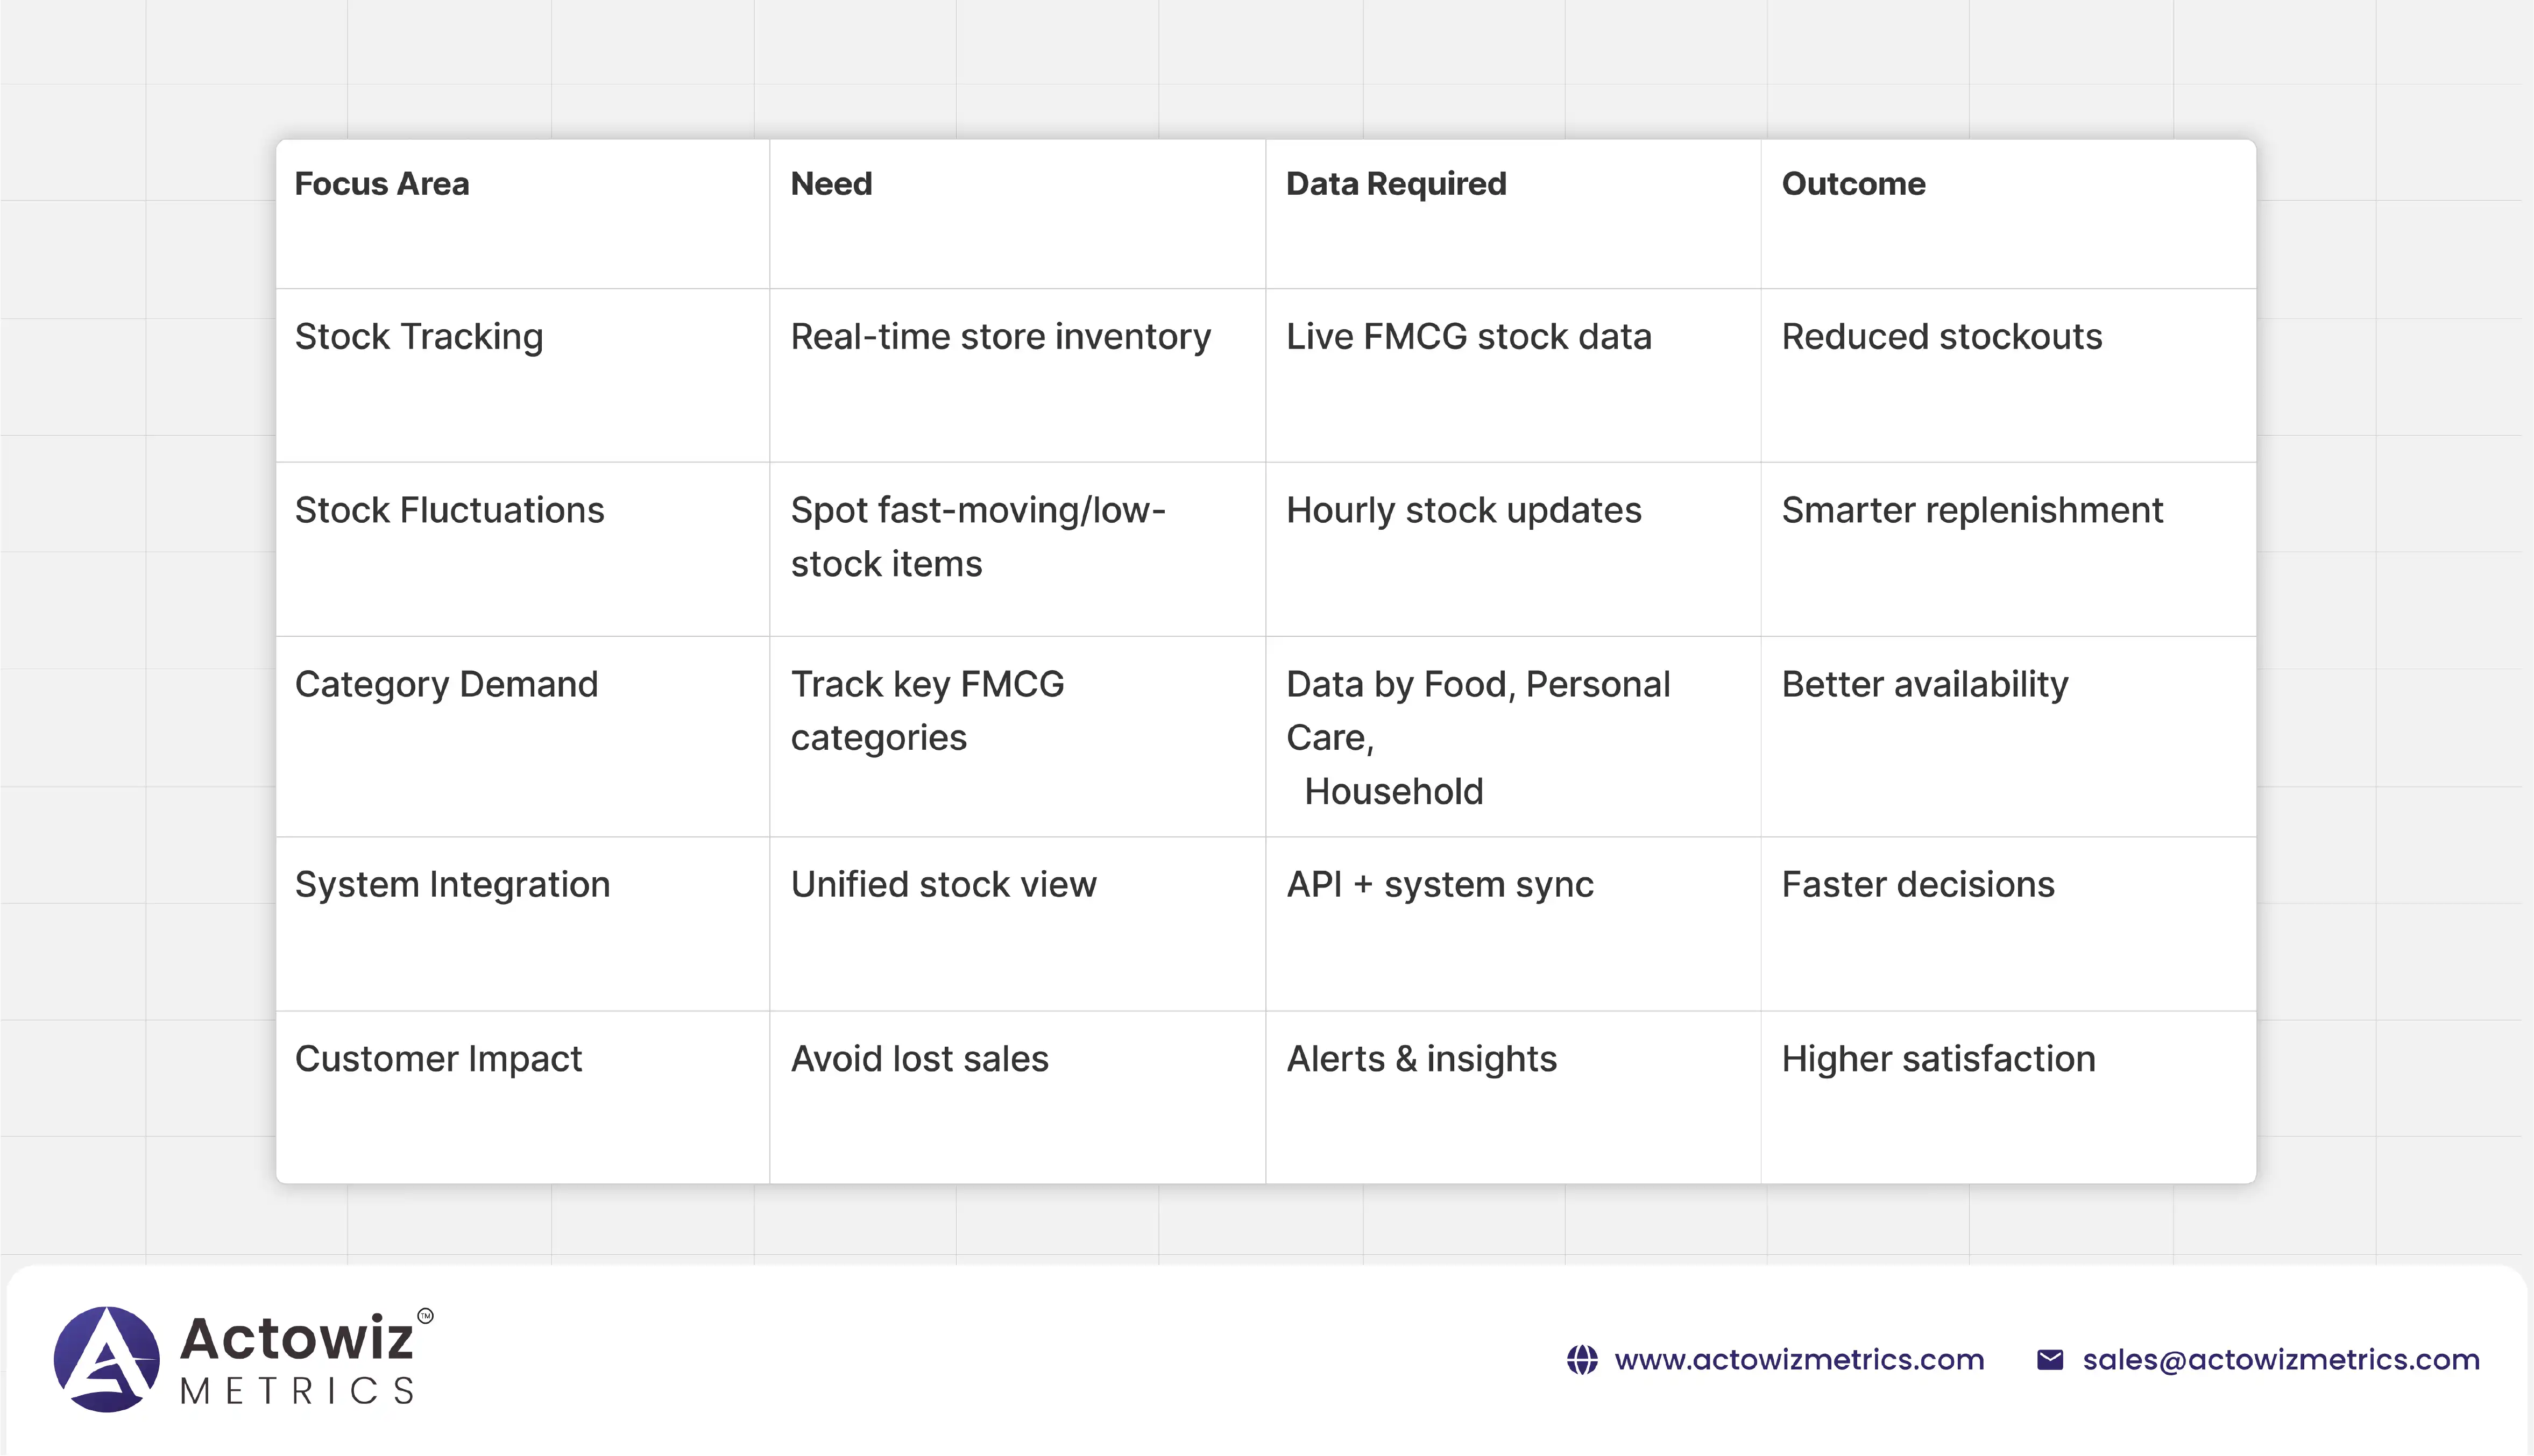This screenshot has width=2534, height=1456.
Task: Click the Actowiz brand name text
Action: [x=296, y=1338]
